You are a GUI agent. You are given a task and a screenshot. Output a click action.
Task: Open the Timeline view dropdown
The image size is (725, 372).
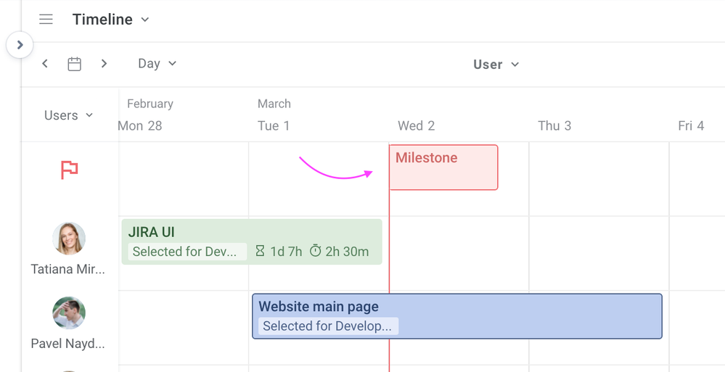coord(110,20)
